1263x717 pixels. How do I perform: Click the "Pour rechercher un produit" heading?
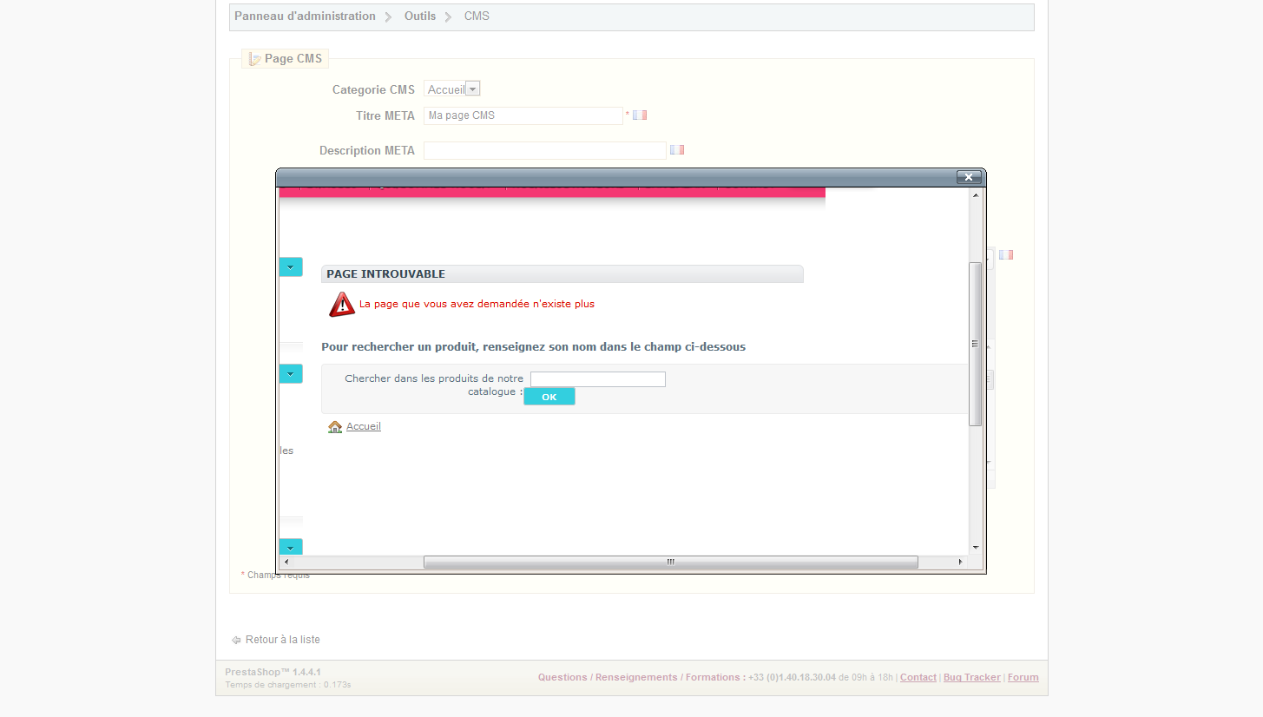coord(533,346)
